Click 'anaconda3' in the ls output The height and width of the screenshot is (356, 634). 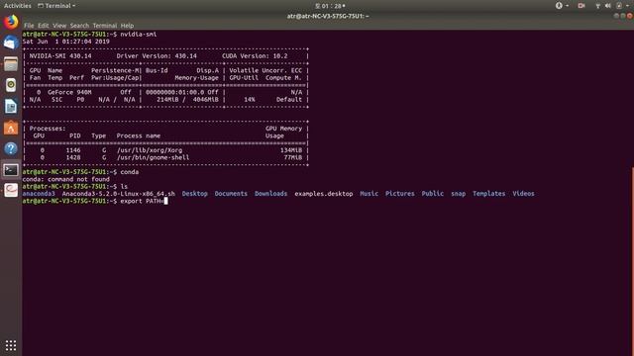tap(39, 194)
